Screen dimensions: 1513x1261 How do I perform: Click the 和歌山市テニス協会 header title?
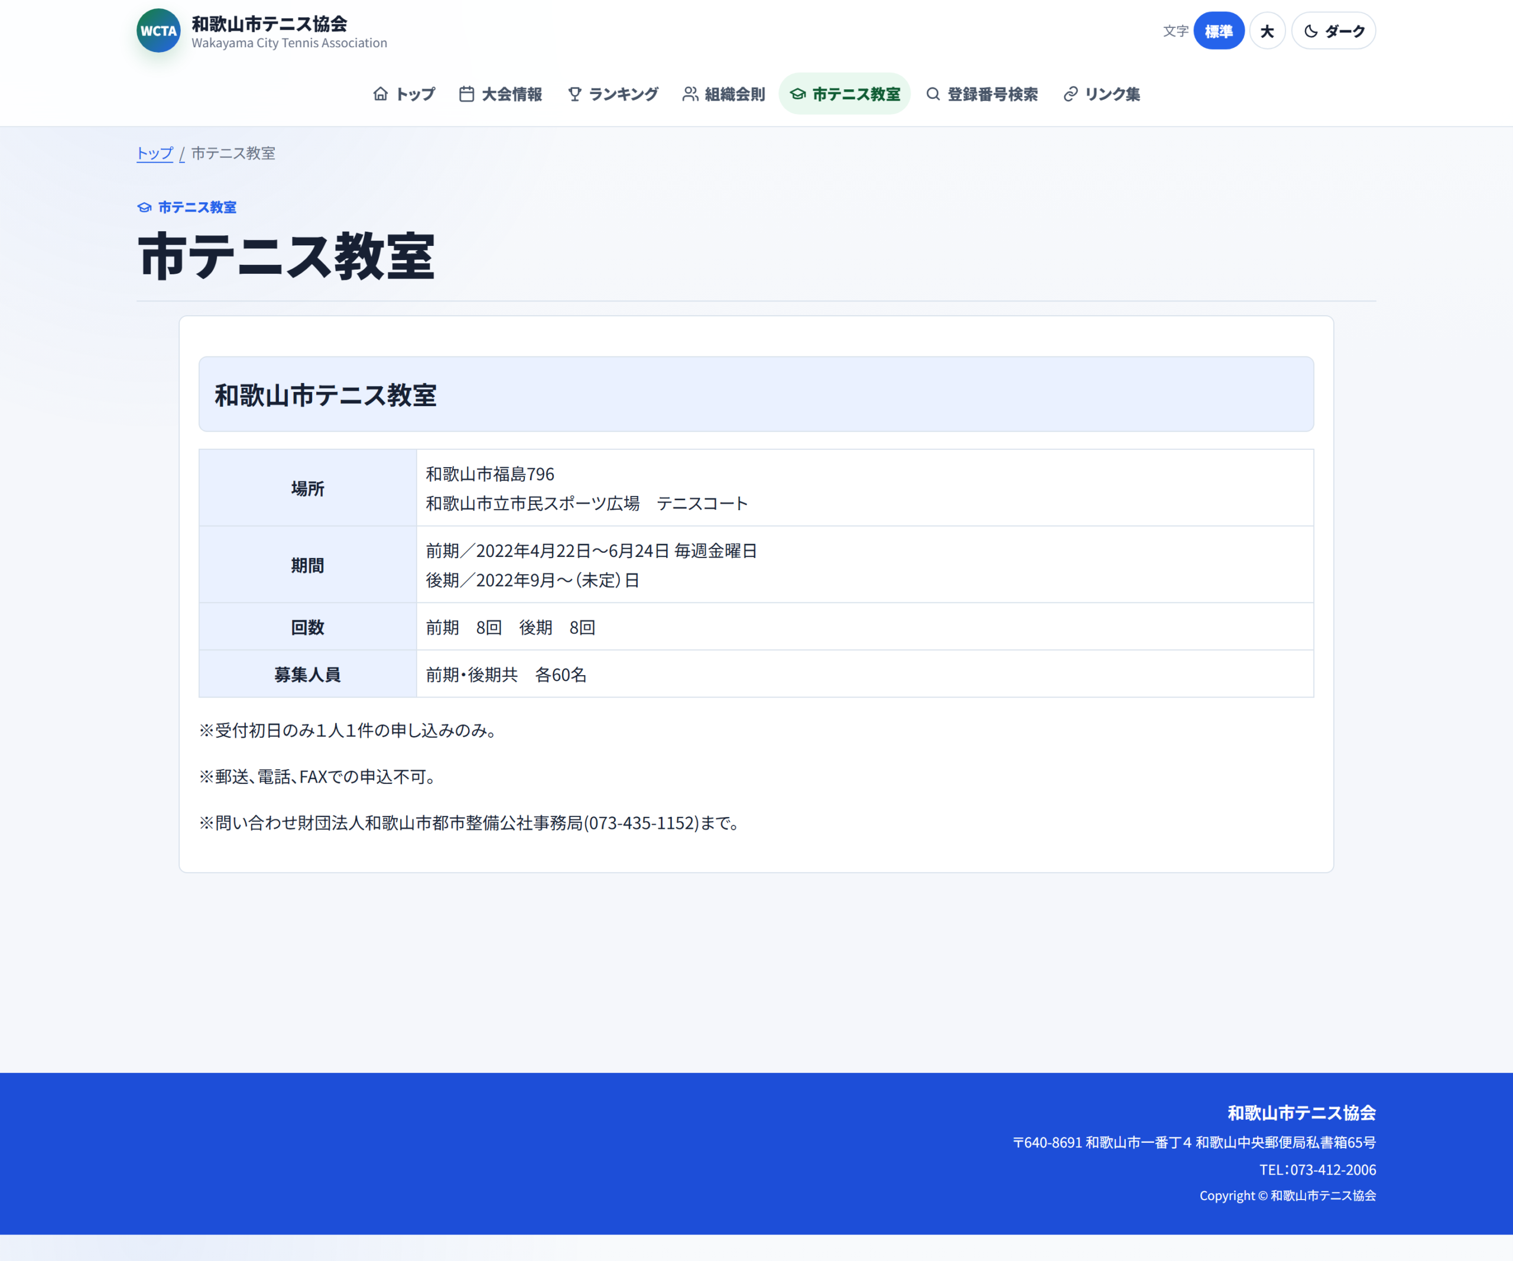click(x=270, y=24)
